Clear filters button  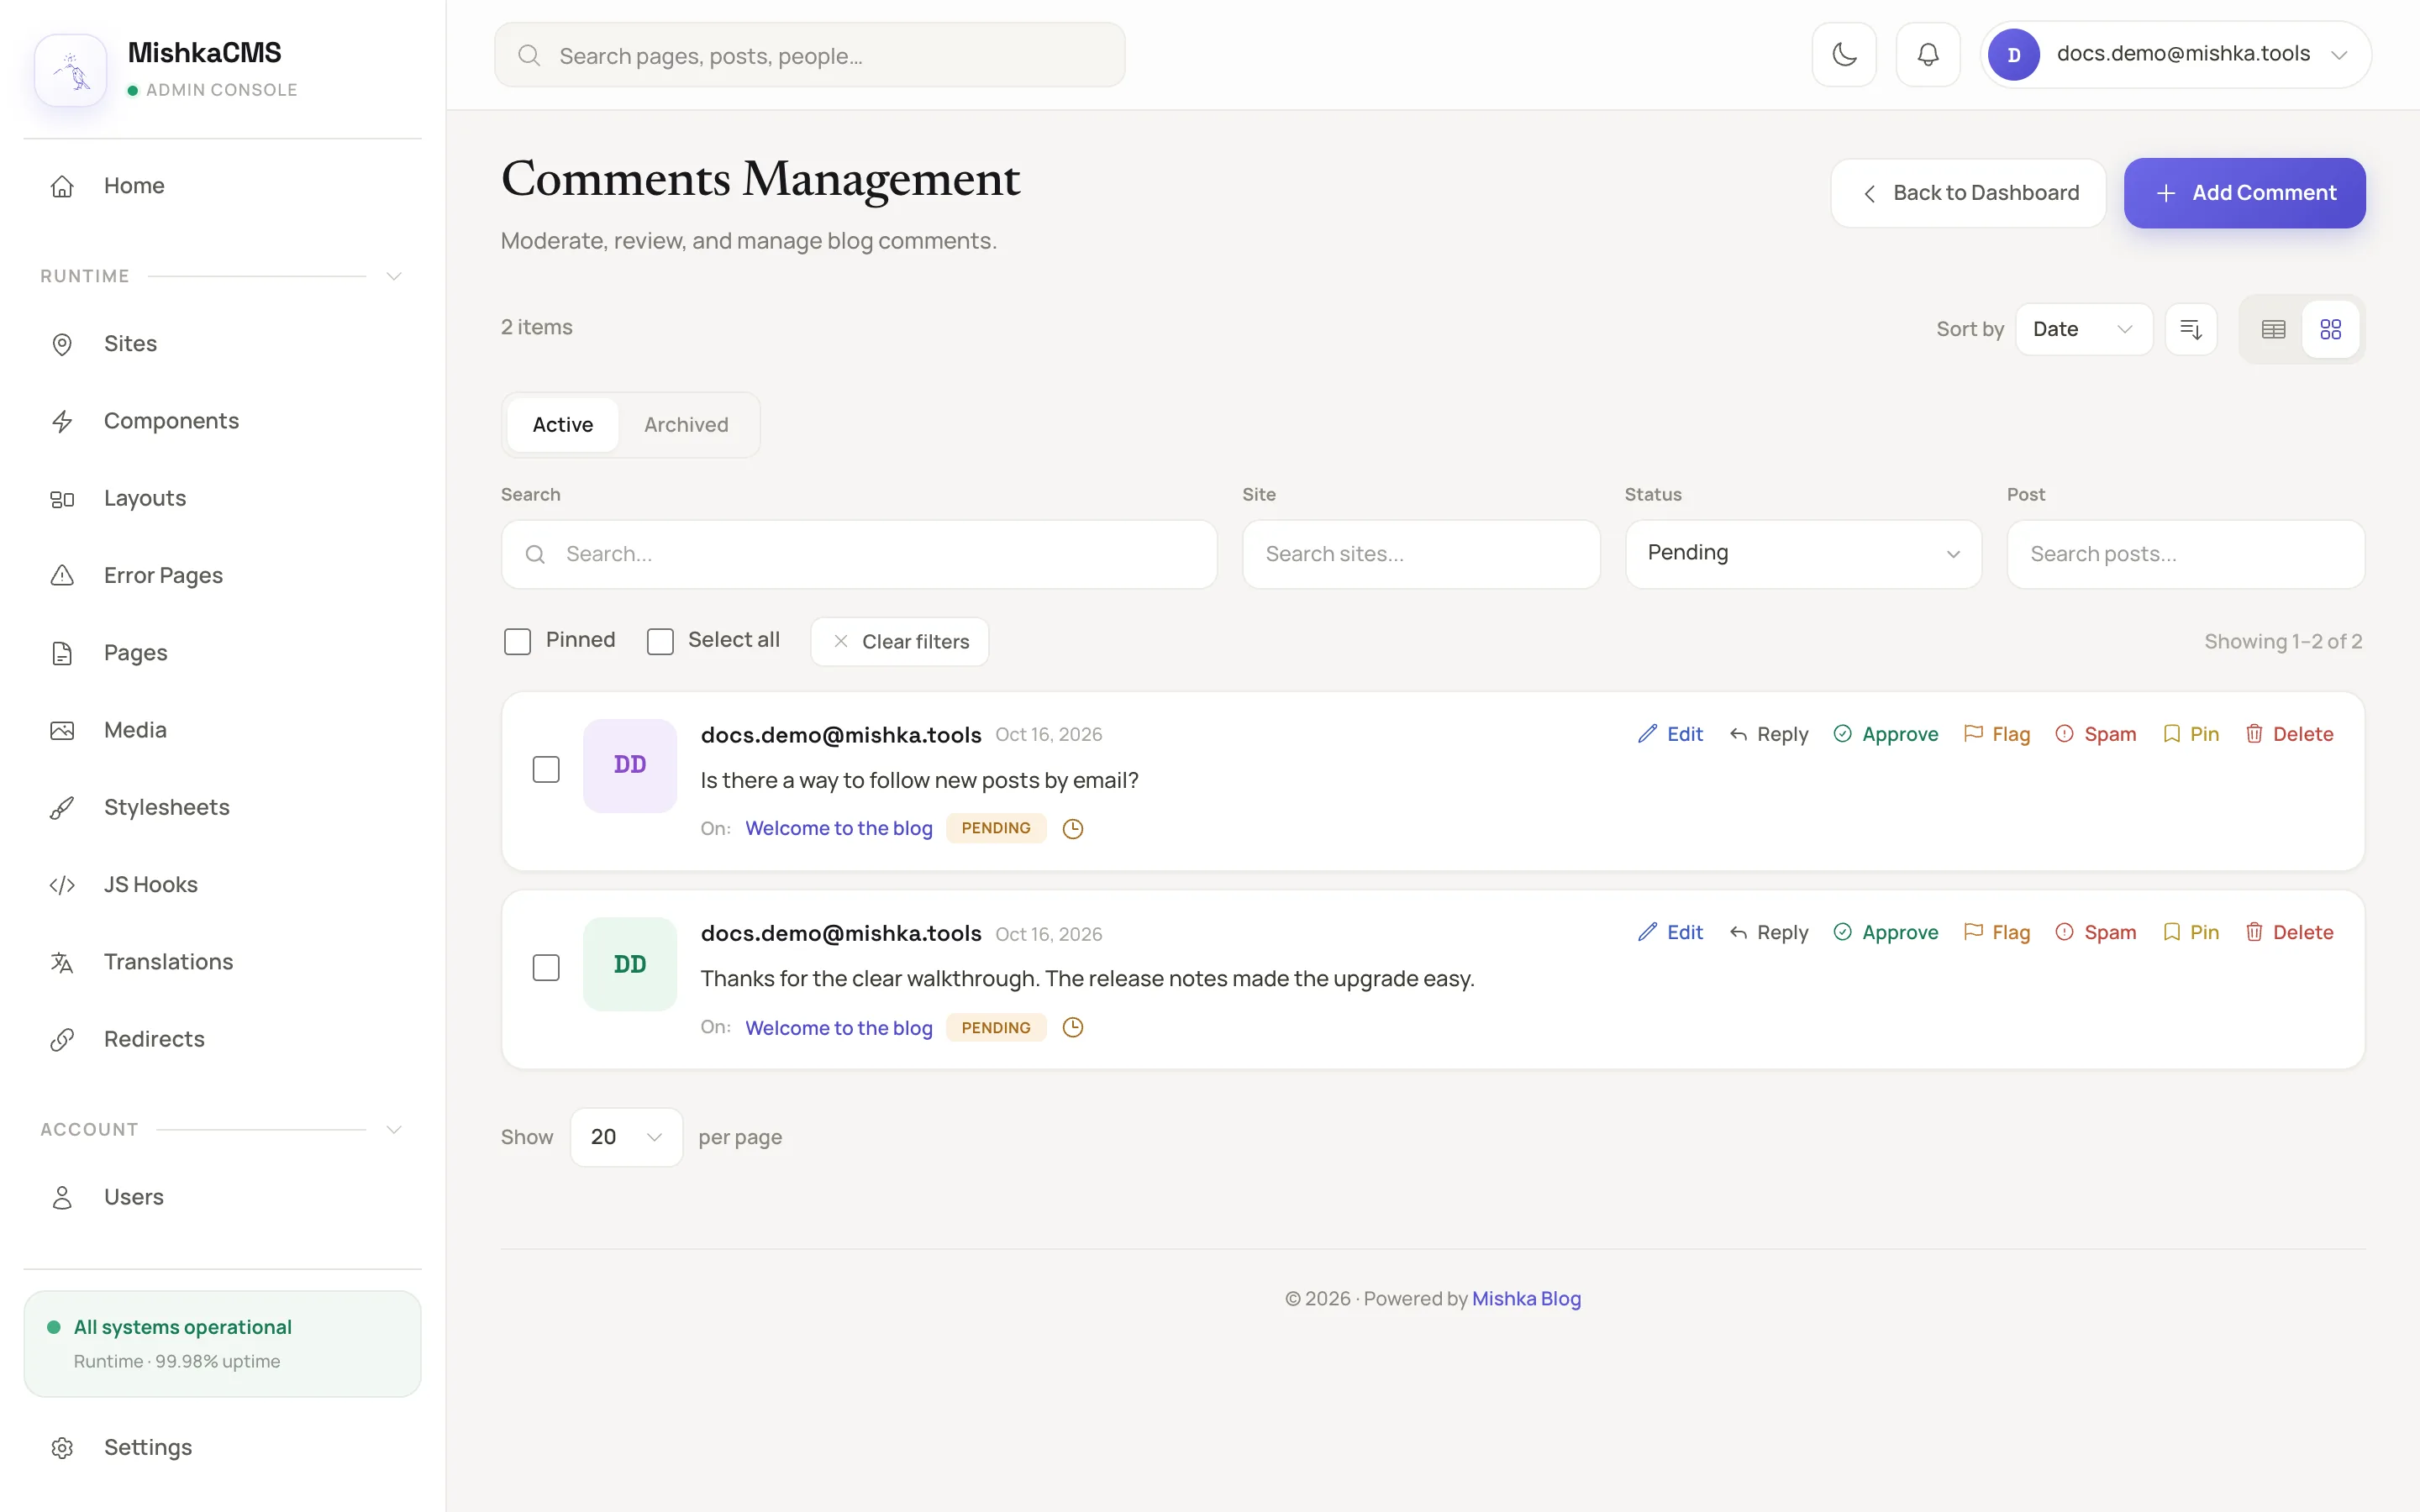[x=899, y=641]
